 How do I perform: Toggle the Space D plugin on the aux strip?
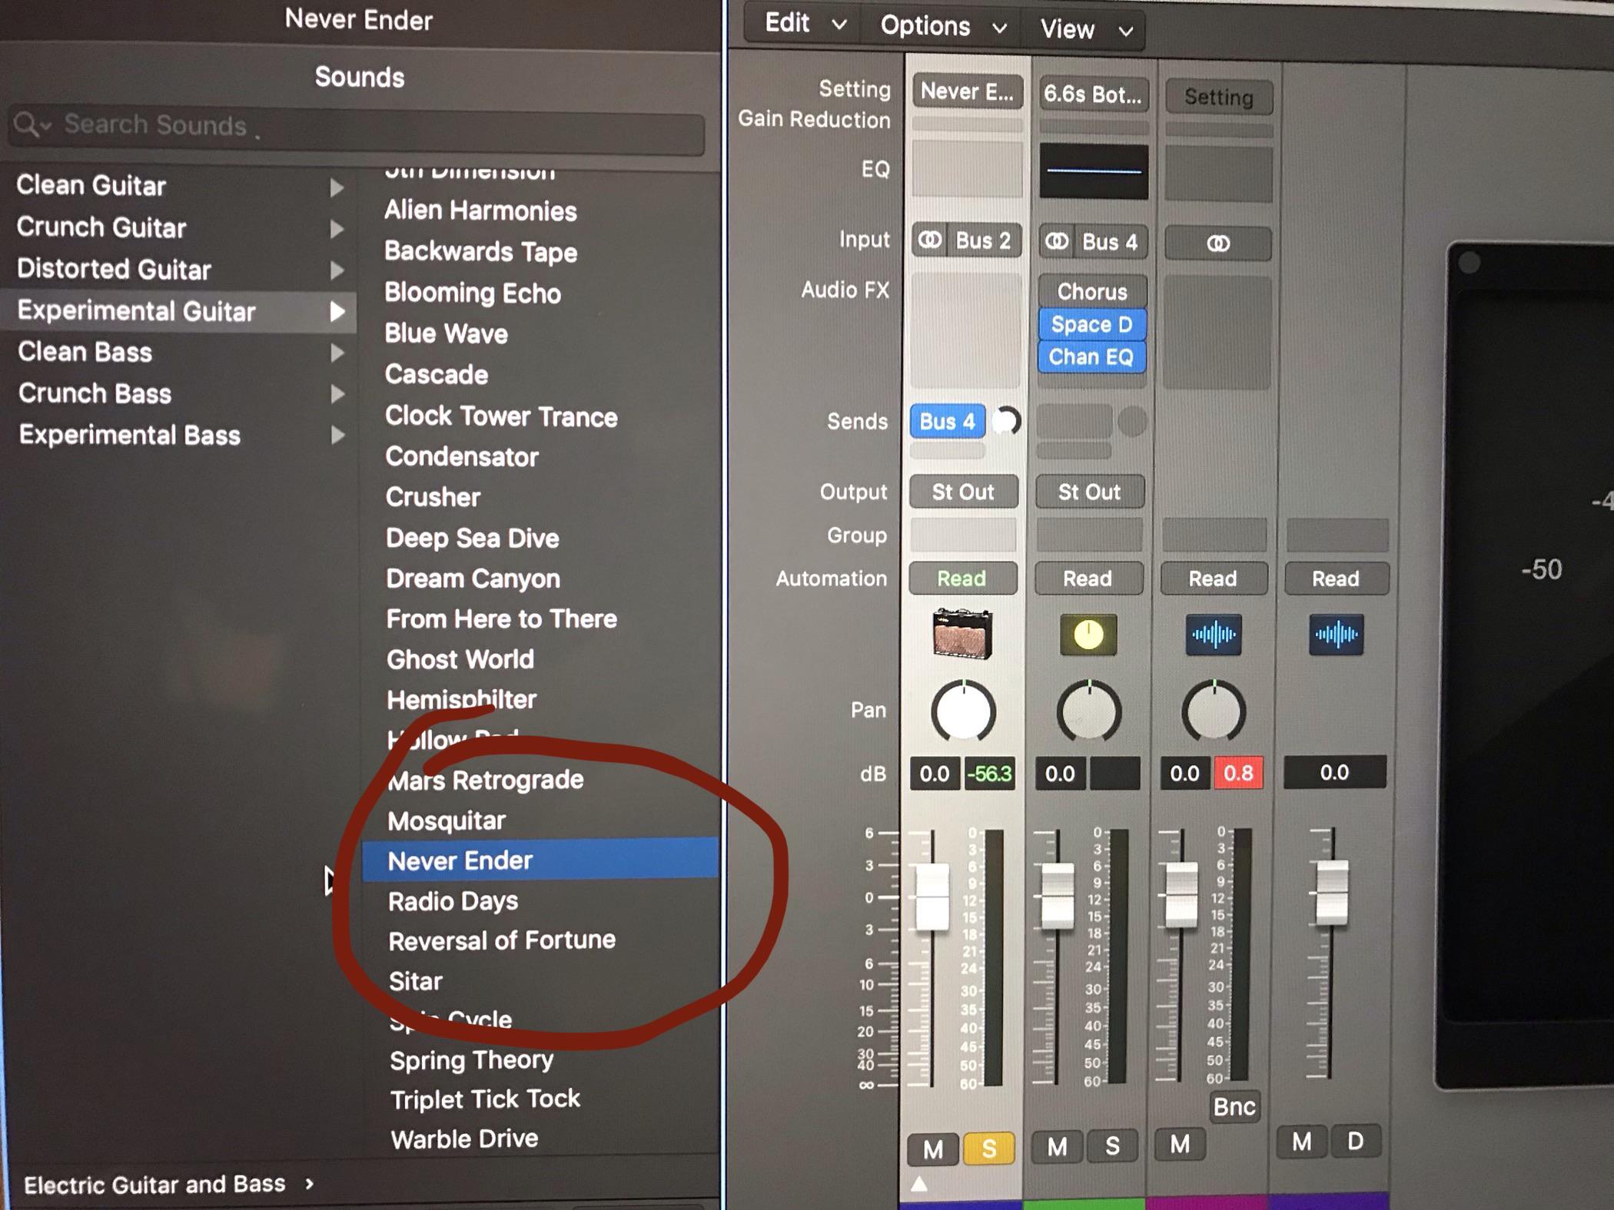click(x=1091, y=324)
